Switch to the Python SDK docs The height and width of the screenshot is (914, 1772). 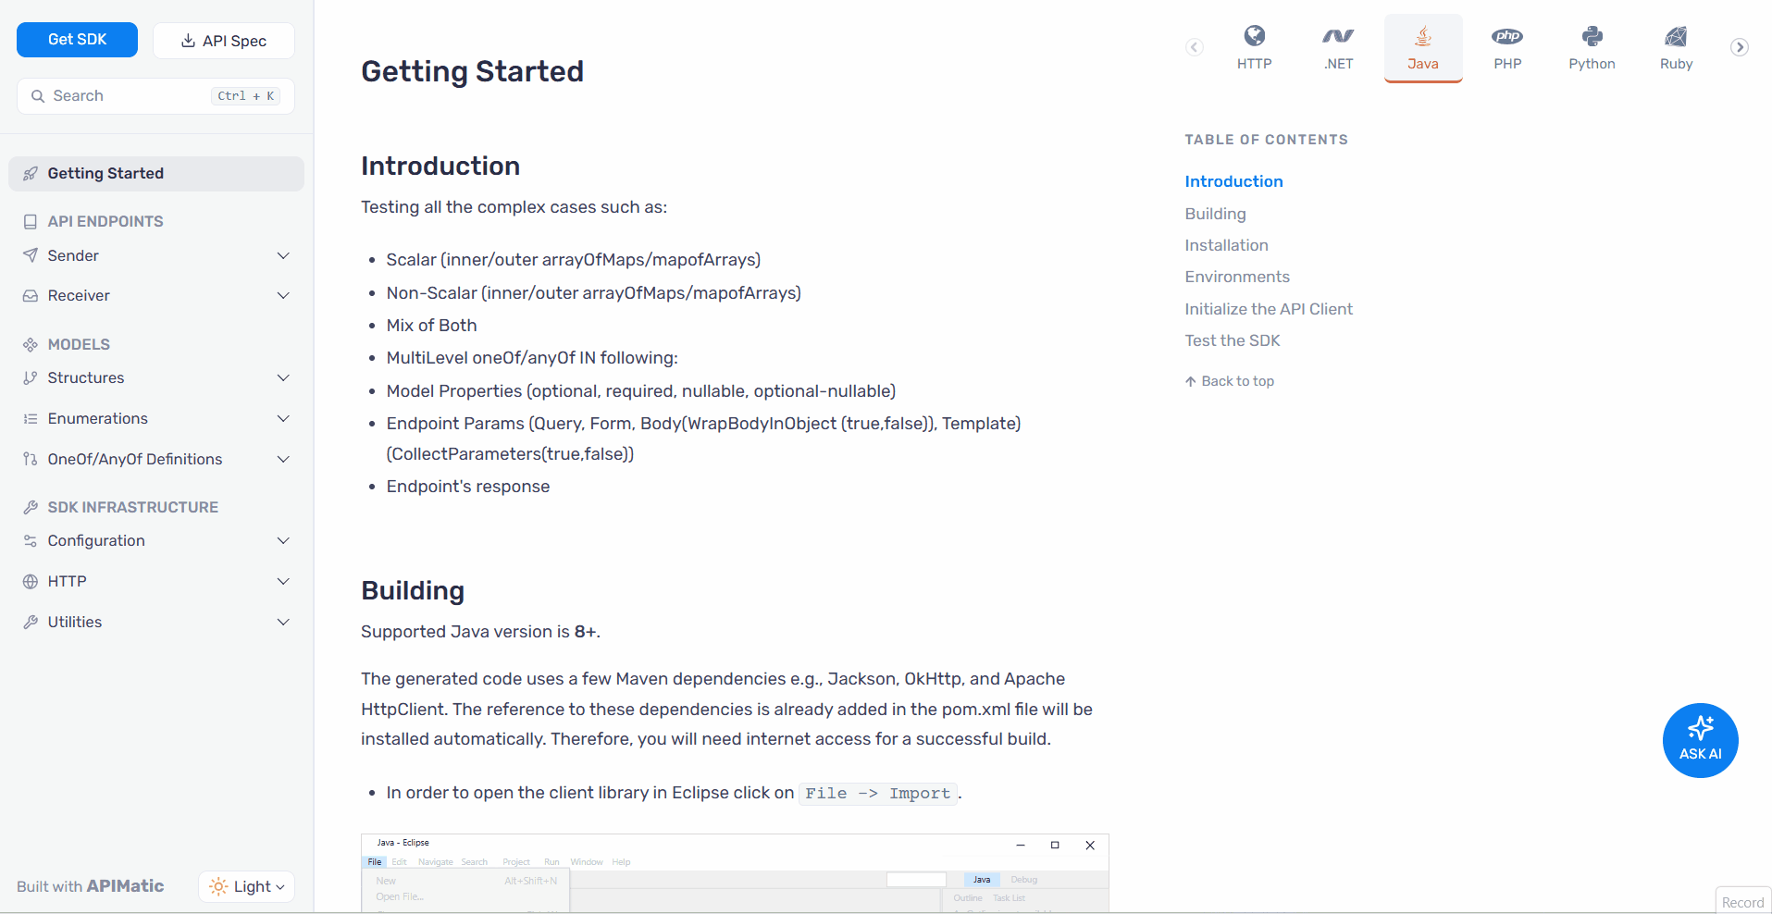[x=1592, y=47]
